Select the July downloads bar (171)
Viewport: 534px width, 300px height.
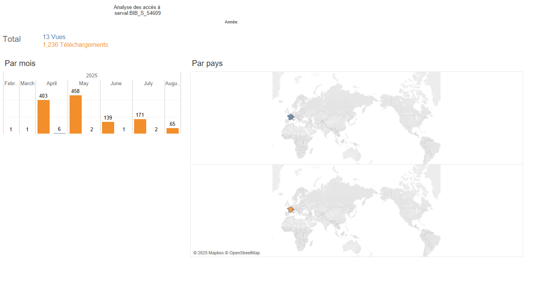pos(140,126)
